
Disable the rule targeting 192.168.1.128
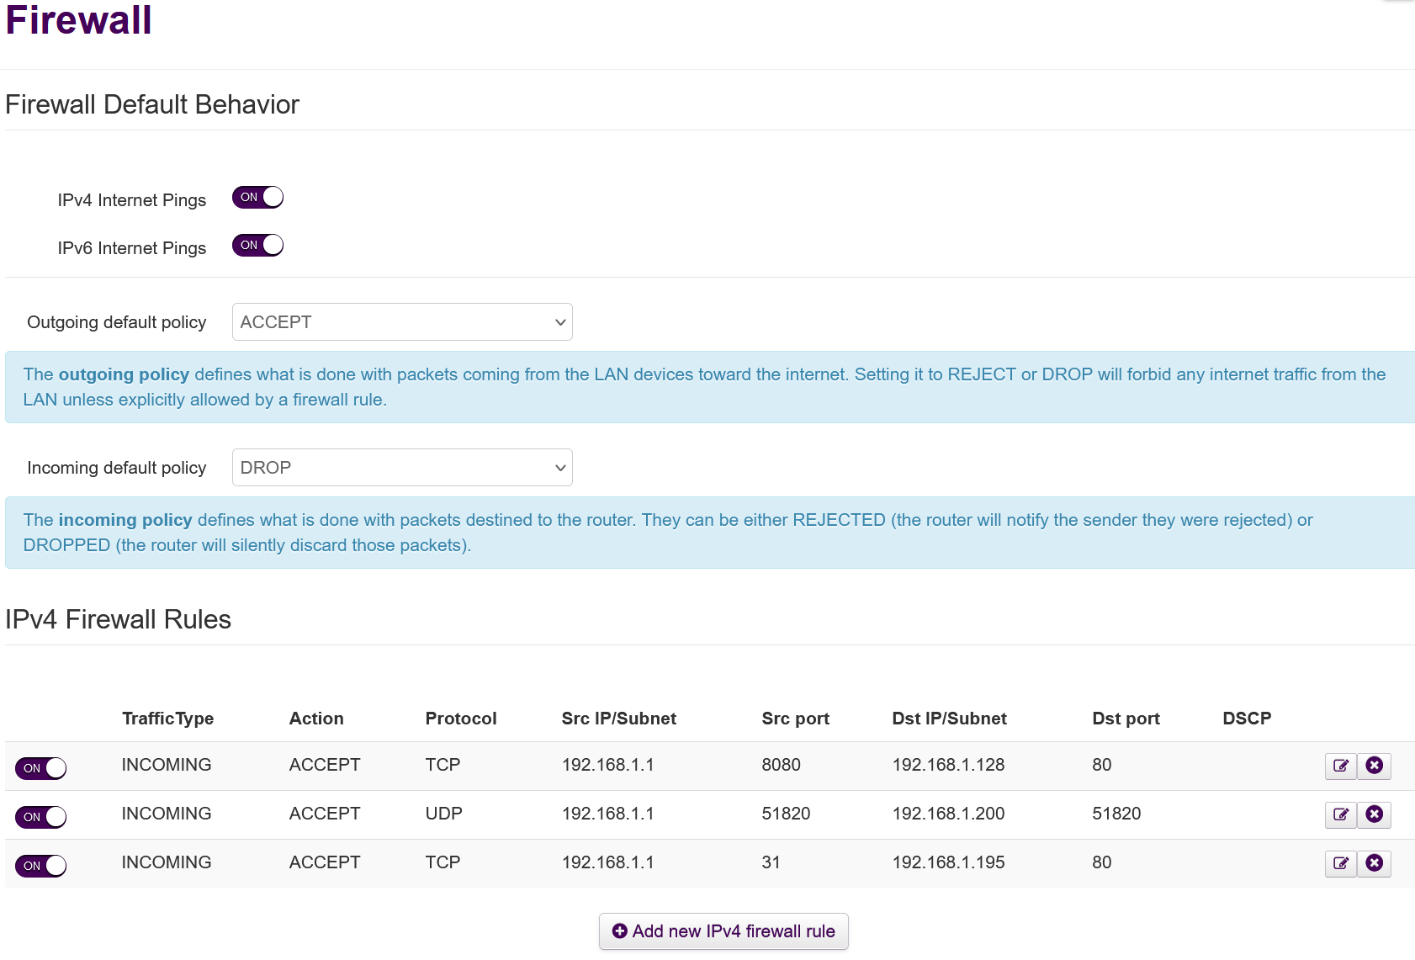(41, 768)
